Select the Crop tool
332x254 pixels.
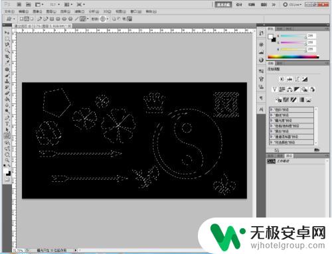(x=7, y=57)
